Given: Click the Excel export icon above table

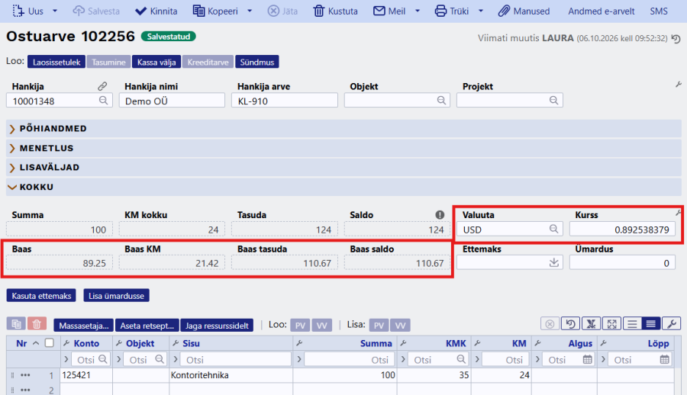Looking at the screenshot, I should (591, 324).
